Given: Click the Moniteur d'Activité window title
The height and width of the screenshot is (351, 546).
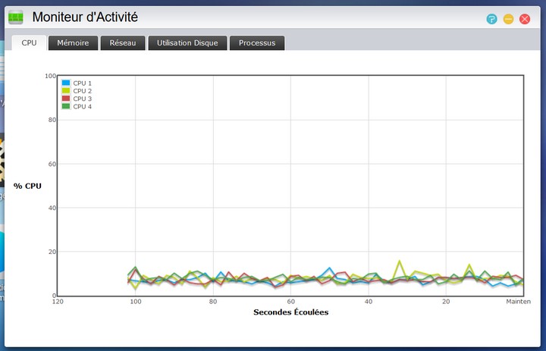Looking at the screenshot, I should tap(85, 17).
